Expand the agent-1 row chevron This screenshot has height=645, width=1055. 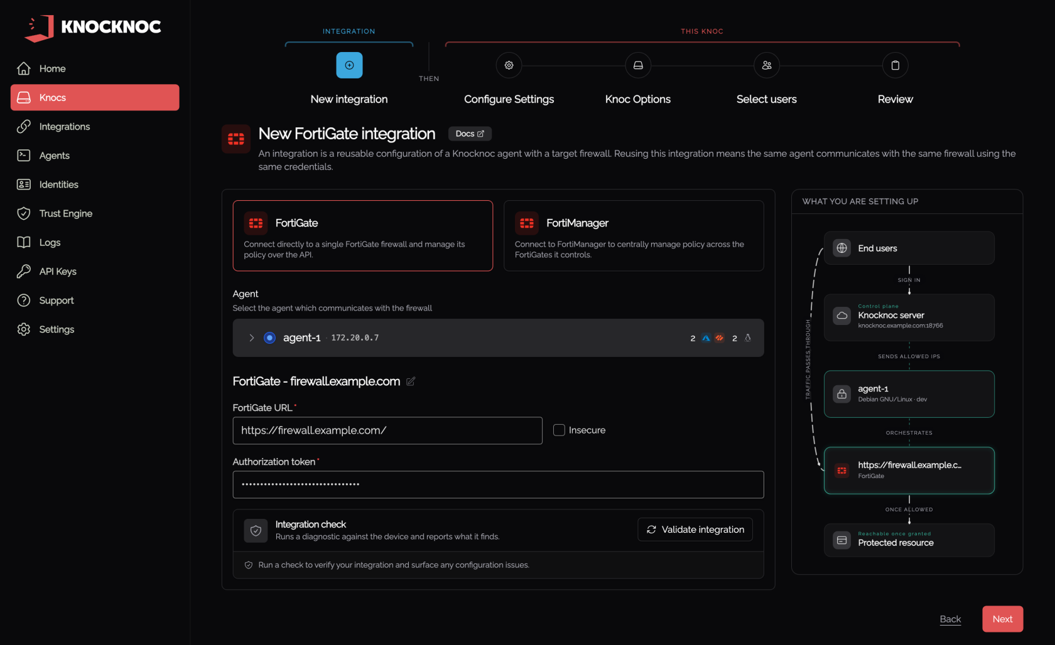[x=252, y=338]
